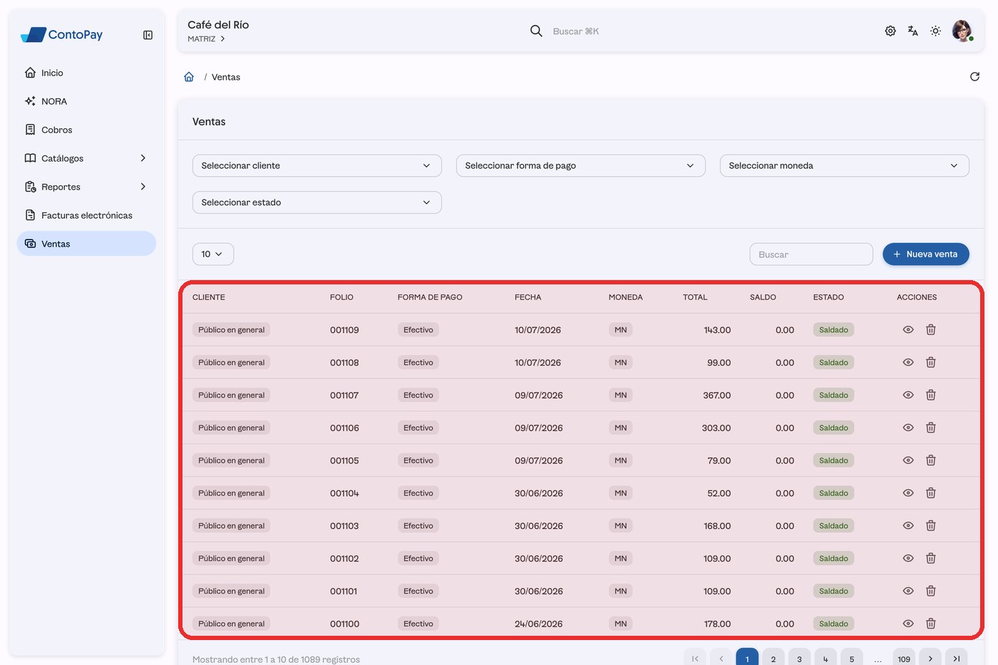Go to Inicio in sidebar

(86, 73)
